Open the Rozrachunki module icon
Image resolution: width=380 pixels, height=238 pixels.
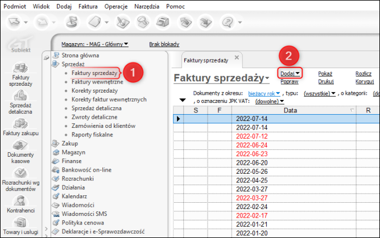click(56, 179)
